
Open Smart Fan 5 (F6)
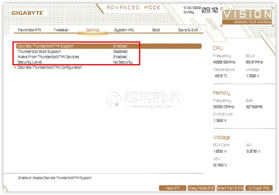pyautogui.click(x=230, y=188)
